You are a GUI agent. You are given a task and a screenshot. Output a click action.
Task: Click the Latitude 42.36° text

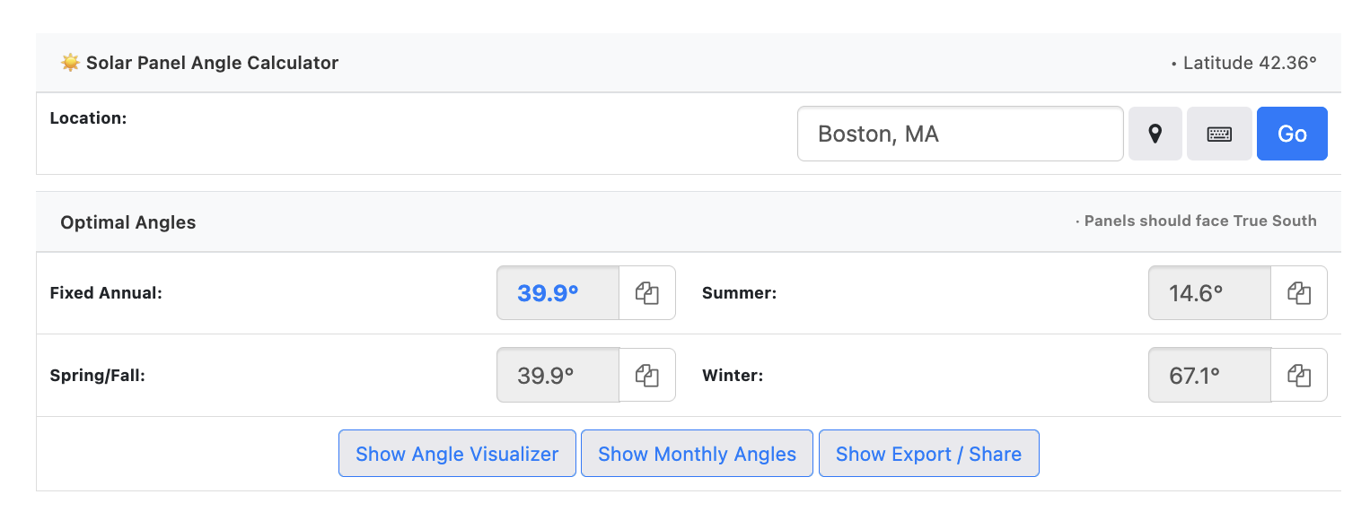[x=1249, y=63]
